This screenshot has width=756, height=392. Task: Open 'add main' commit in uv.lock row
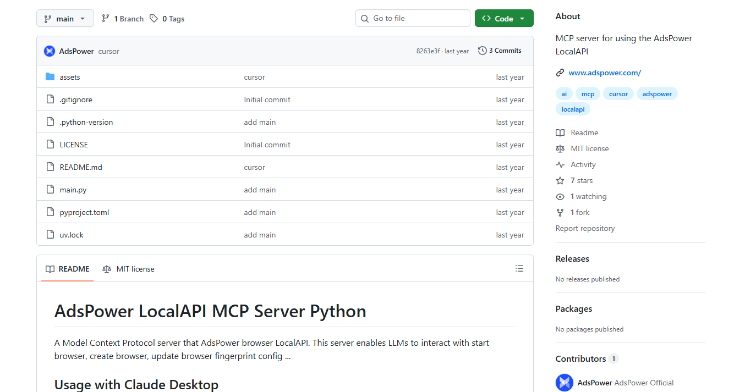260,235
